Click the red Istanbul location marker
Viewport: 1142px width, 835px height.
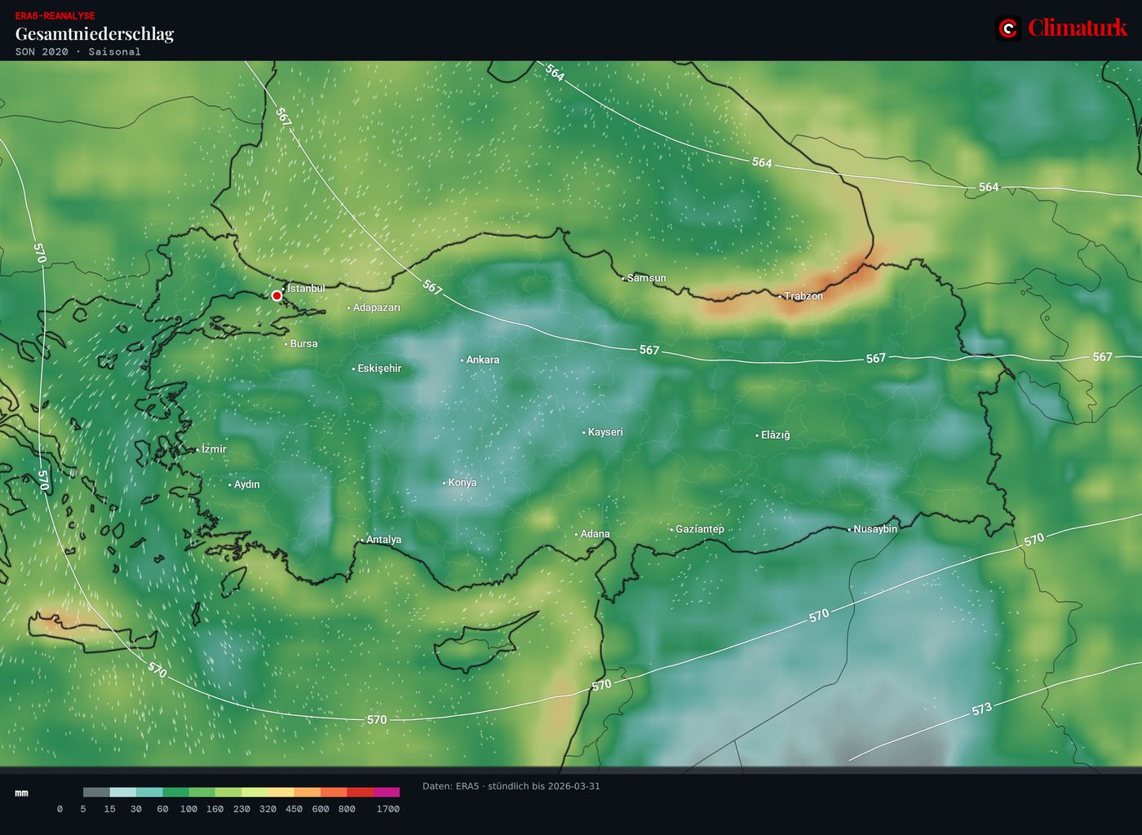click(277, 295)
